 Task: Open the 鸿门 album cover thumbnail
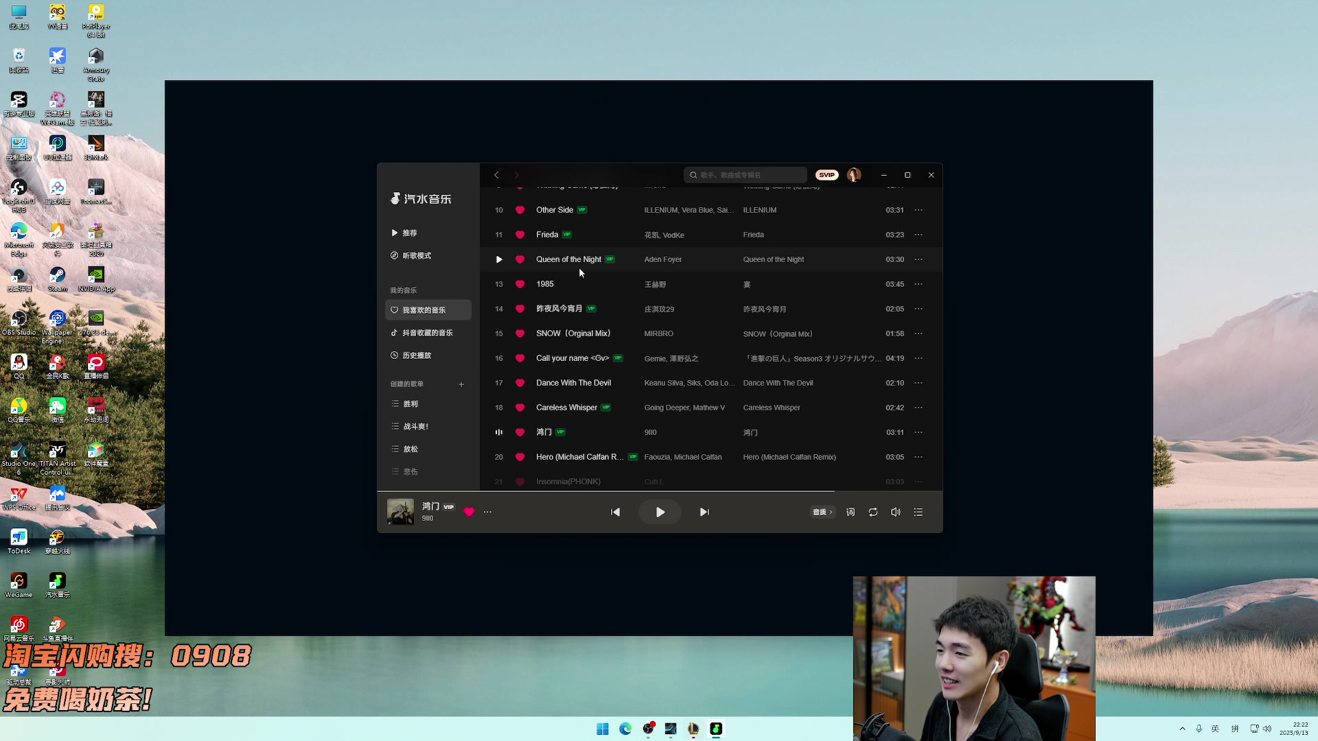[401, 512]
